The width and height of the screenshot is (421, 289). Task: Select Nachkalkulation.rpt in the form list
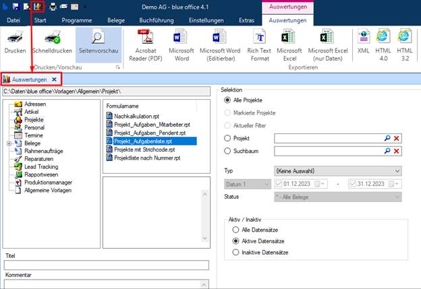point(137,116)
